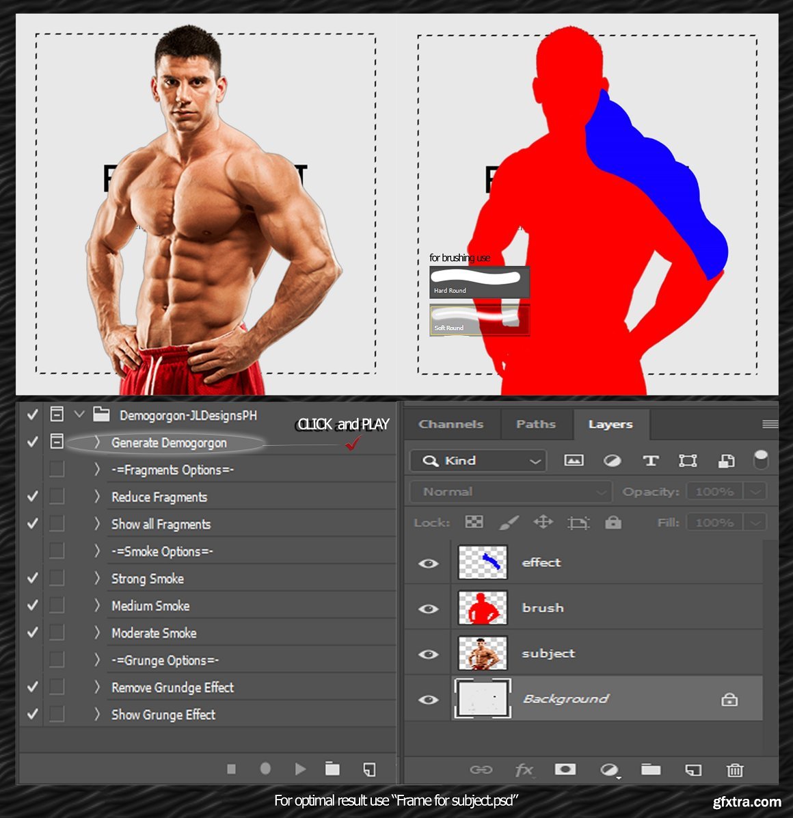Open the layer style fx menu icon

click(524, 770)
